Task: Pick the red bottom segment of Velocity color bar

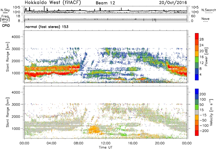Action: coord(197,133)
